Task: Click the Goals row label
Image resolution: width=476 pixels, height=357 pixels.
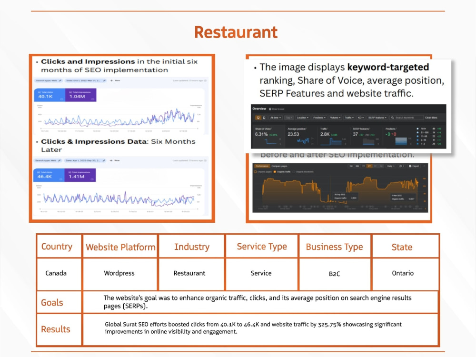Action: (52, 302)
